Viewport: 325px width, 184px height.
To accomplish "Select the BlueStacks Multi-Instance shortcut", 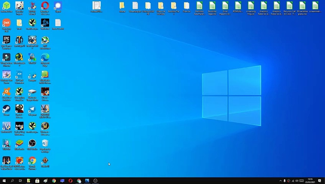I will pos(45,77).
